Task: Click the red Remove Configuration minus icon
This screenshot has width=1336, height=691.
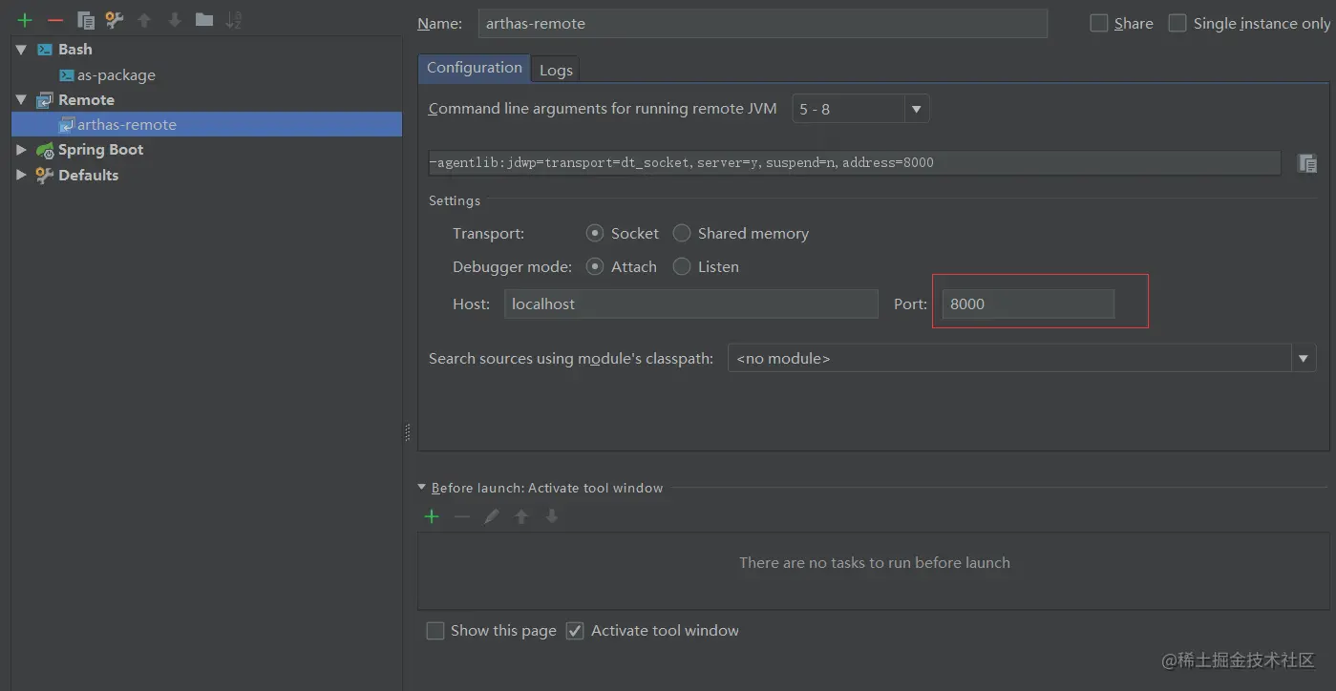Action: (55, 20)
